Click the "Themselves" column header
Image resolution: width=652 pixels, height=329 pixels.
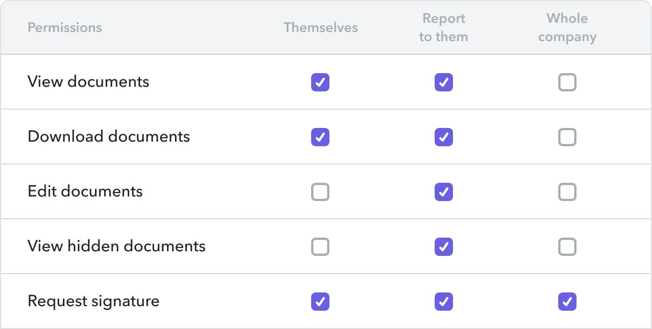[x=320, y=27]
